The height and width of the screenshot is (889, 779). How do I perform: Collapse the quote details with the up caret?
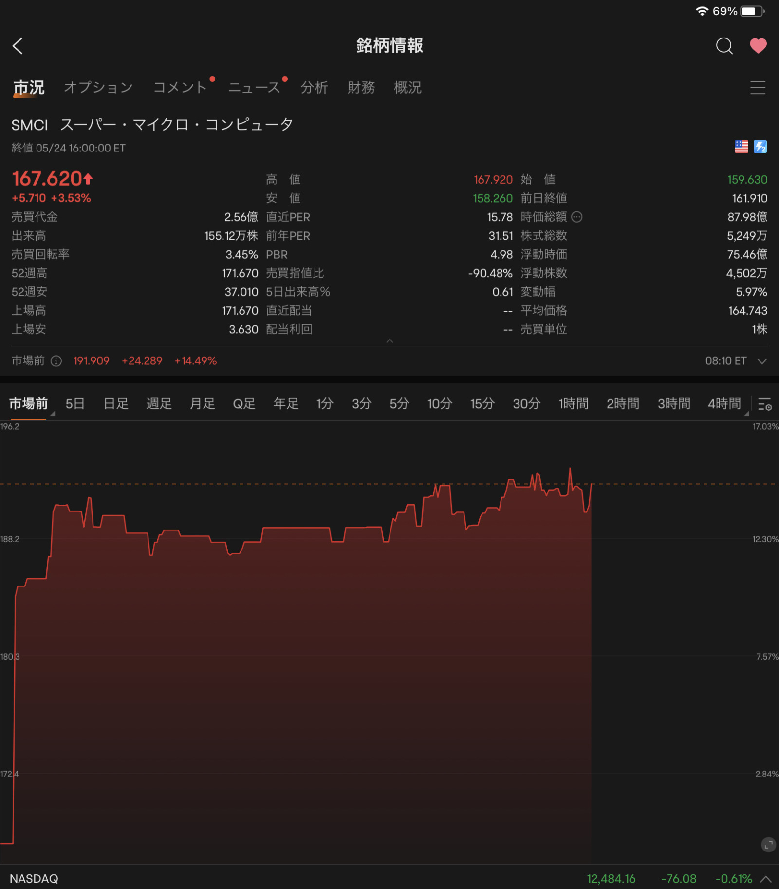click(x=389, y=341)
